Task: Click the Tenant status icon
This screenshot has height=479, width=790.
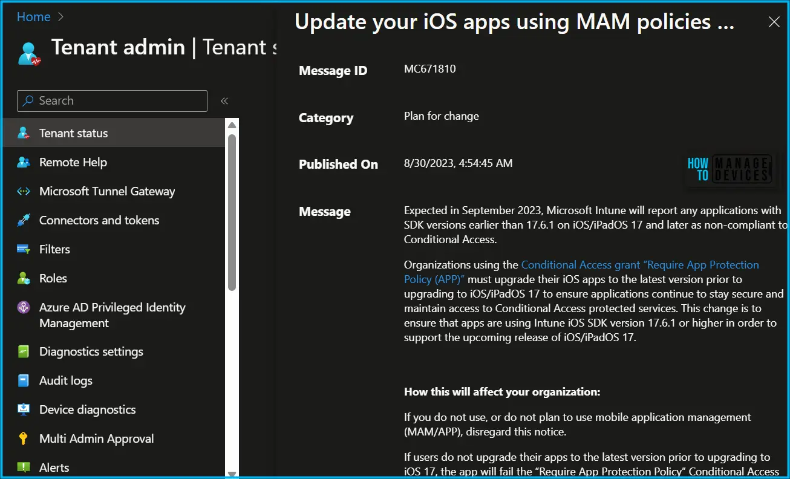Action: tap(24, 134)
